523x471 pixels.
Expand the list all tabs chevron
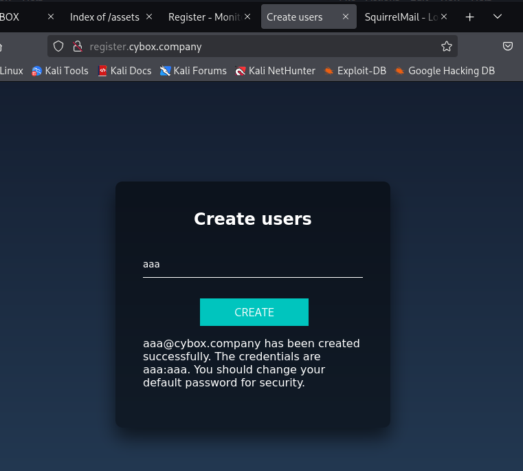[498, 17]
